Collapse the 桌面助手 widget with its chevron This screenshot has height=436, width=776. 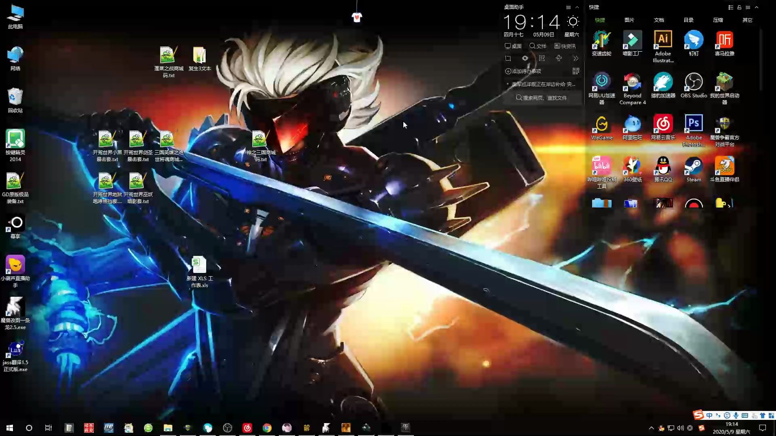coord(577,7)
